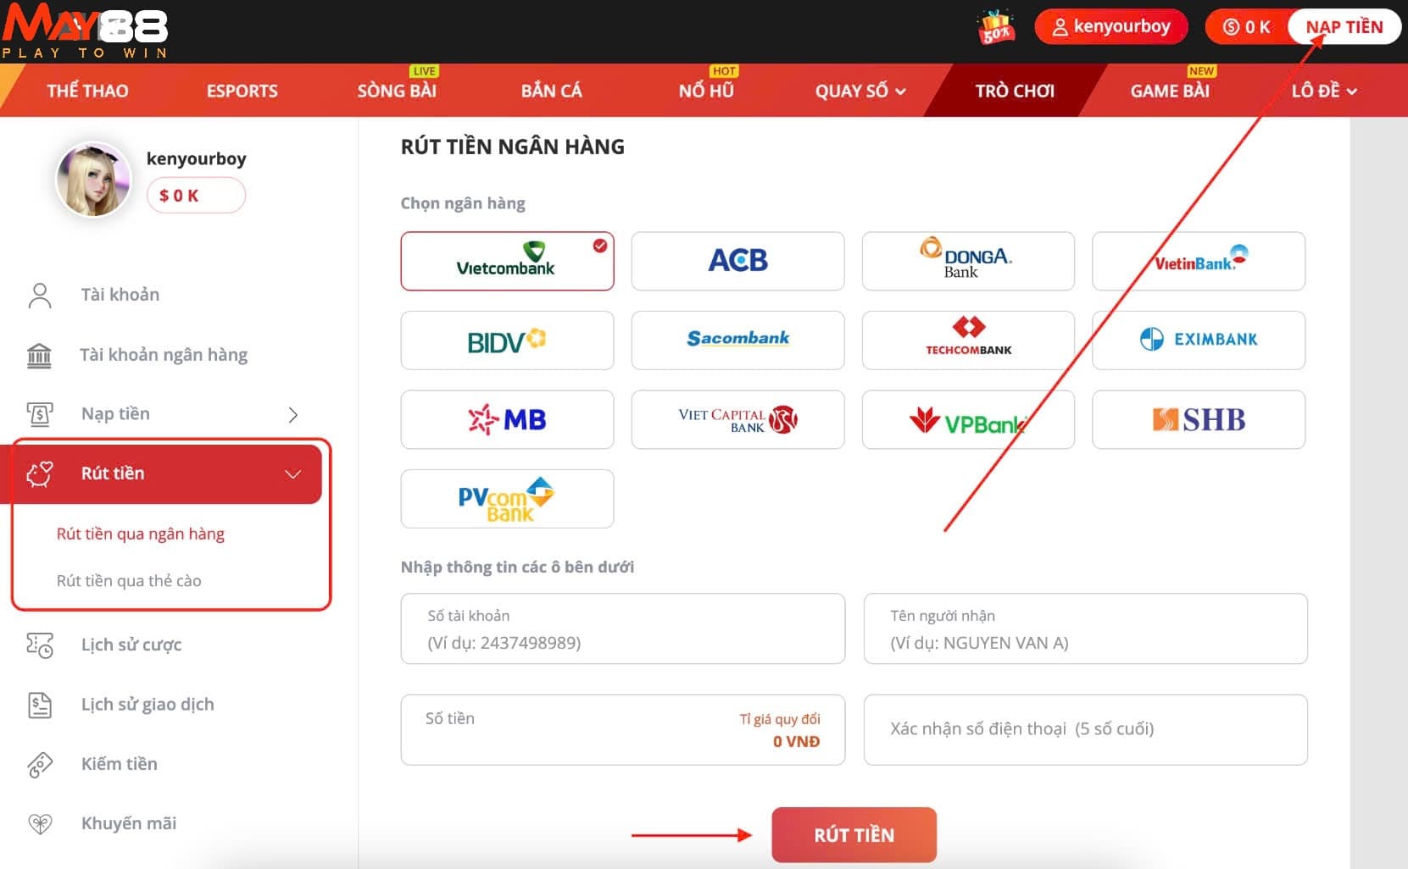Collapse the Rút tiền chevron

[293, 473]
